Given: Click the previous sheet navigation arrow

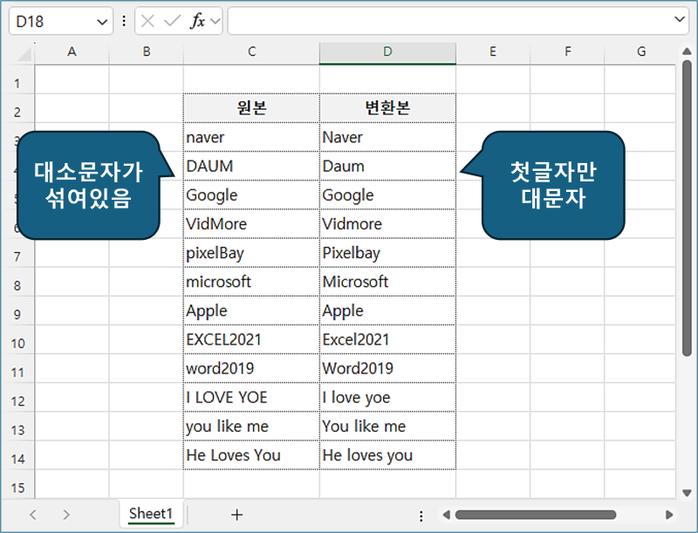Looking at the screenshot, I should coord(33,515).
